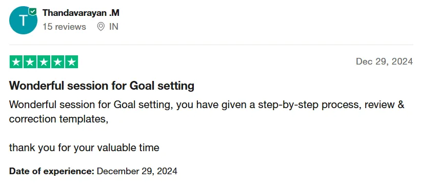Click the green verified checkmark badge

coord(32,12)
